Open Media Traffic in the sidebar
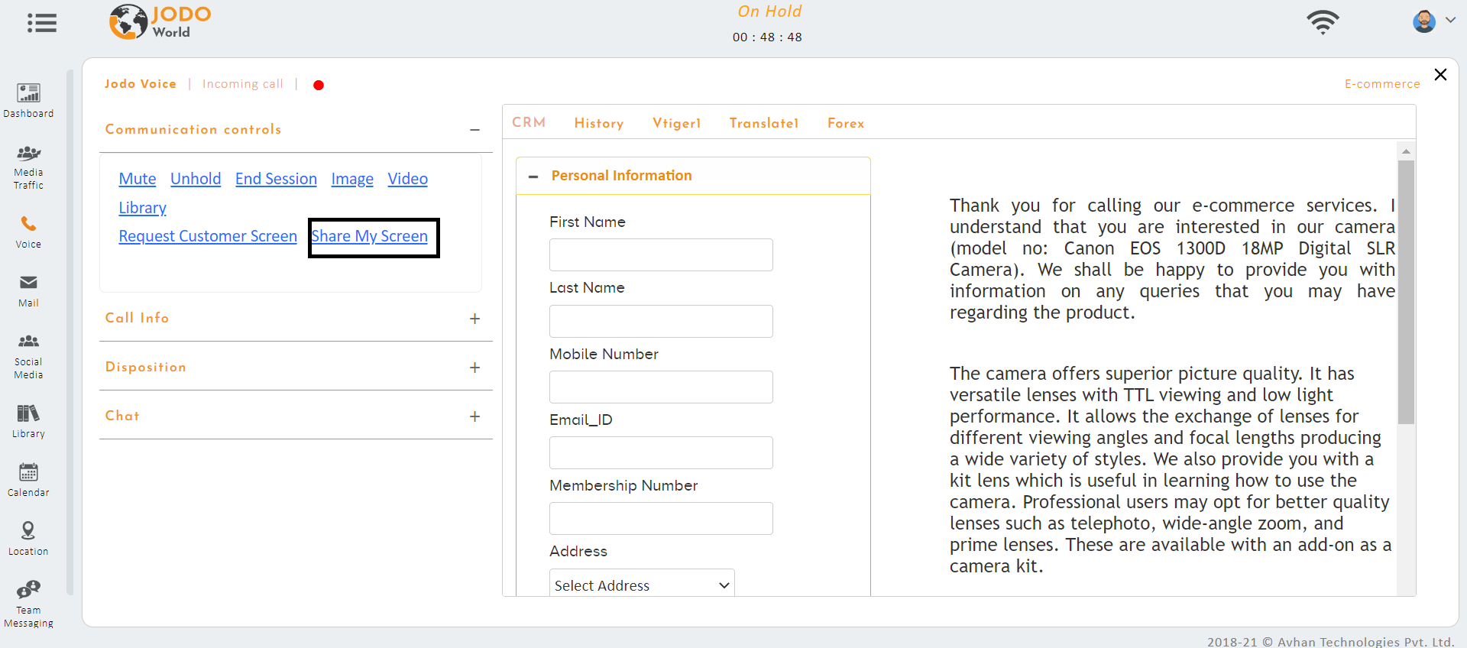The height and width of the screenshot is (648, 1467). coord(28,167)
